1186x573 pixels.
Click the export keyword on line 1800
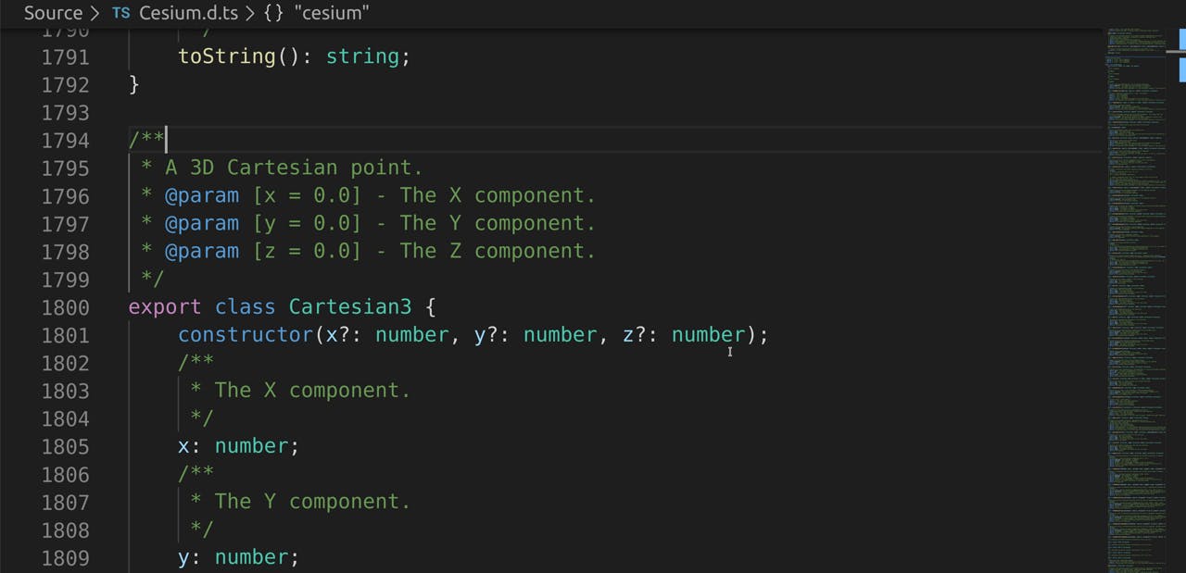coord(165,307)
